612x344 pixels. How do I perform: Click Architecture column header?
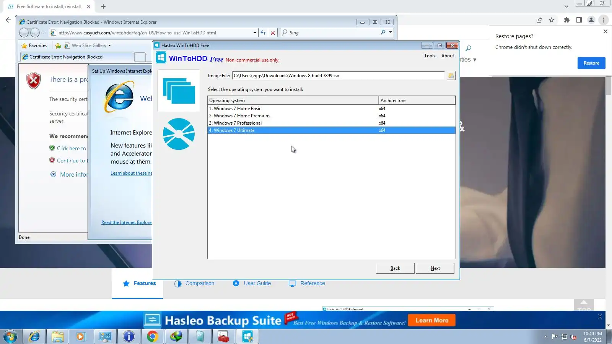pos(417,101)
